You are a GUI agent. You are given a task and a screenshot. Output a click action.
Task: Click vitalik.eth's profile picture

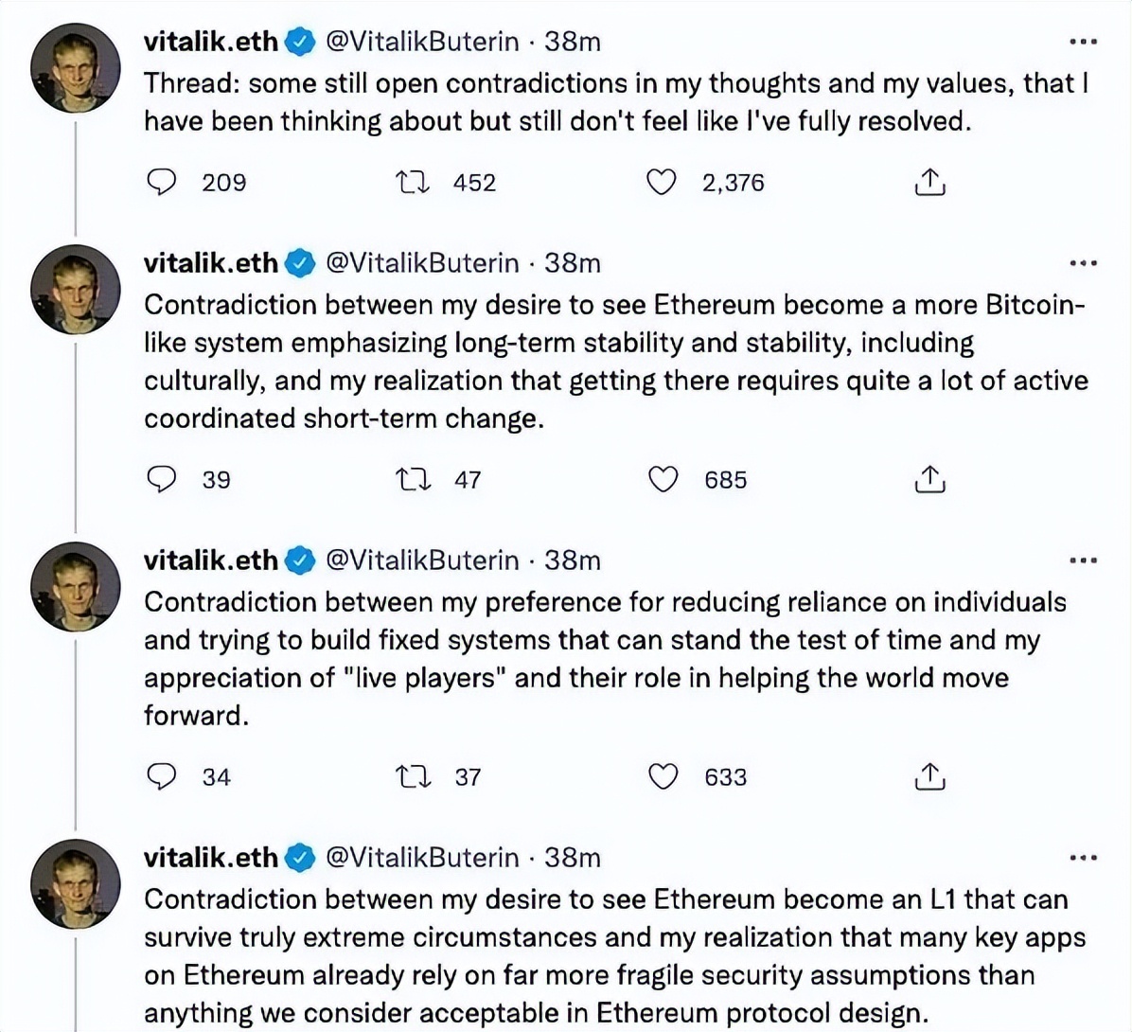tap(76, 66)
